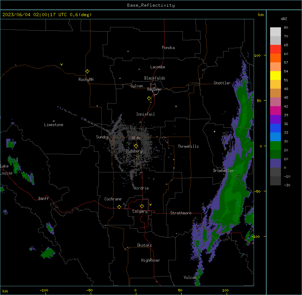Click the yellow marker at Rocky Mountain House
302x295 pixels.
point(87,71)
